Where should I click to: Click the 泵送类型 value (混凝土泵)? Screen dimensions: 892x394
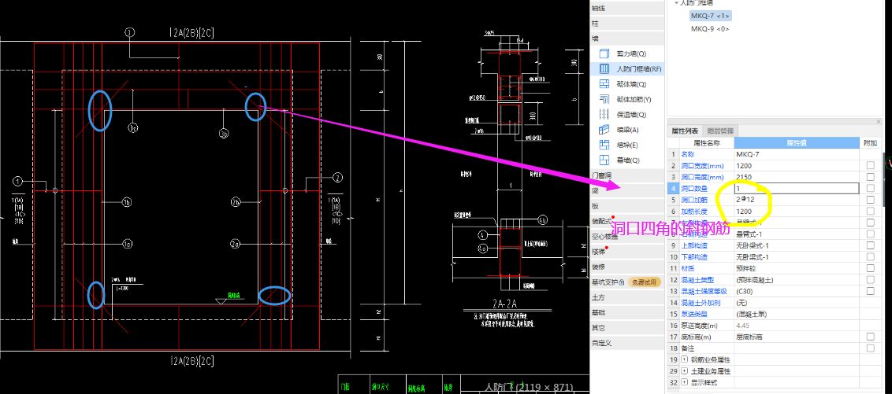click(797, 314)
